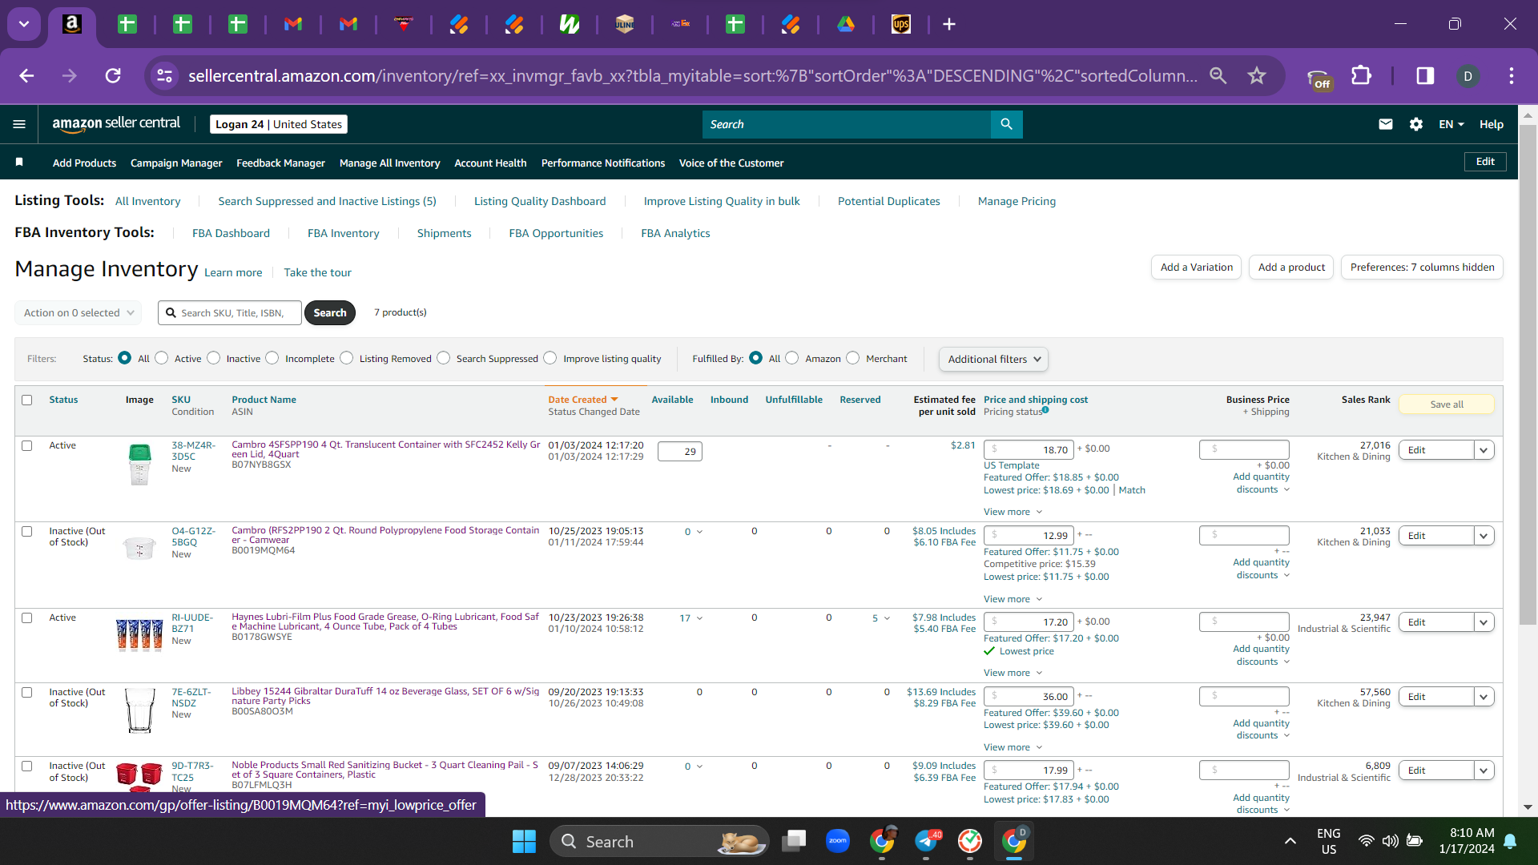This screenshot has height=865, width=1538.
Task: Click the pricing status info icon
Action: pos(1045,410)
